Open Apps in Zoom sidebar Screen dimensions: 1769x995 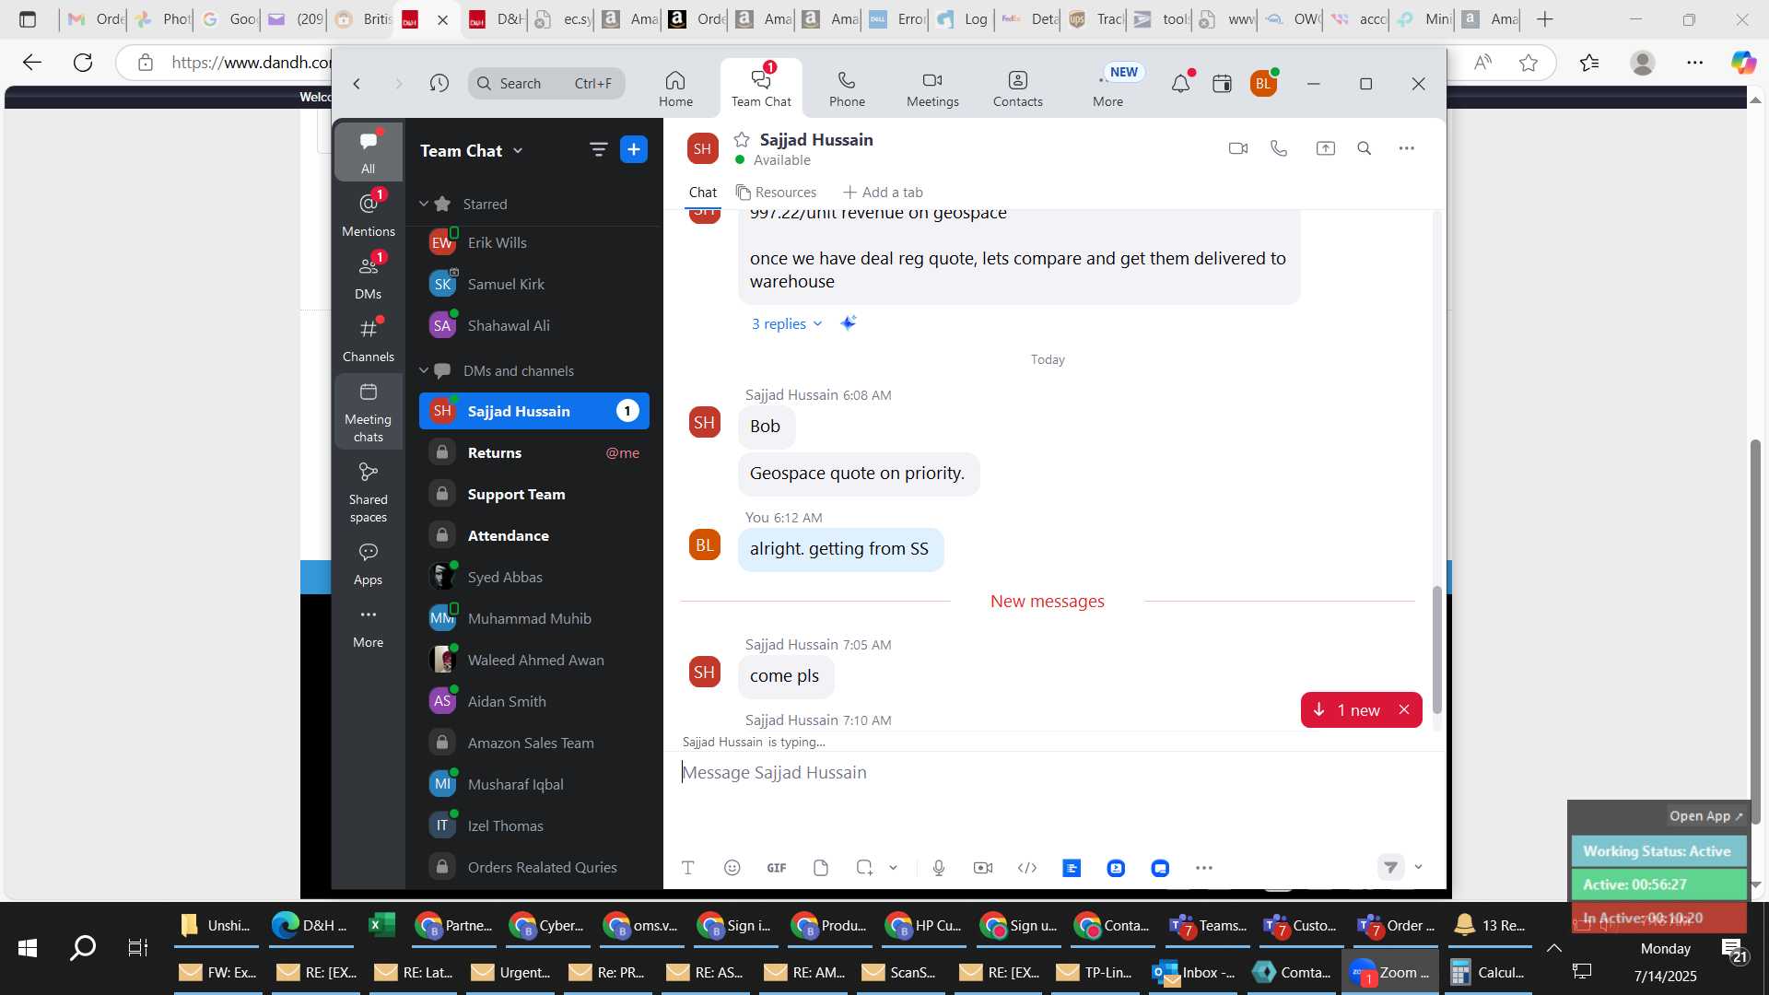pos(369,564)
